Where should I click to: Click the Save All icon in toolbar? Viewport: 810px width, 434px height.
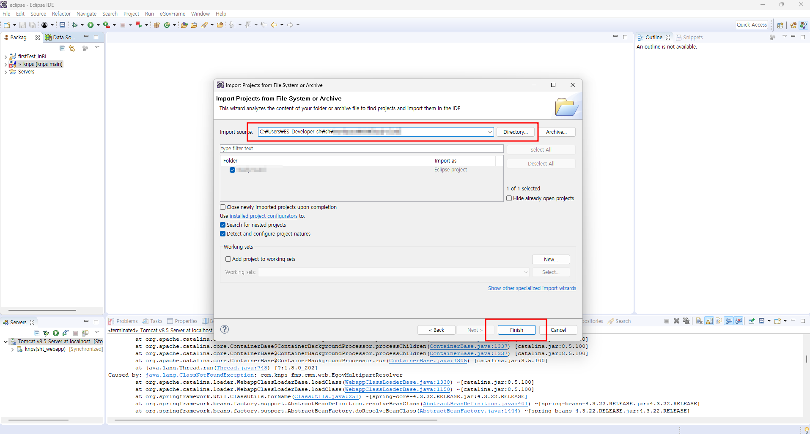[x=32, y=25]
